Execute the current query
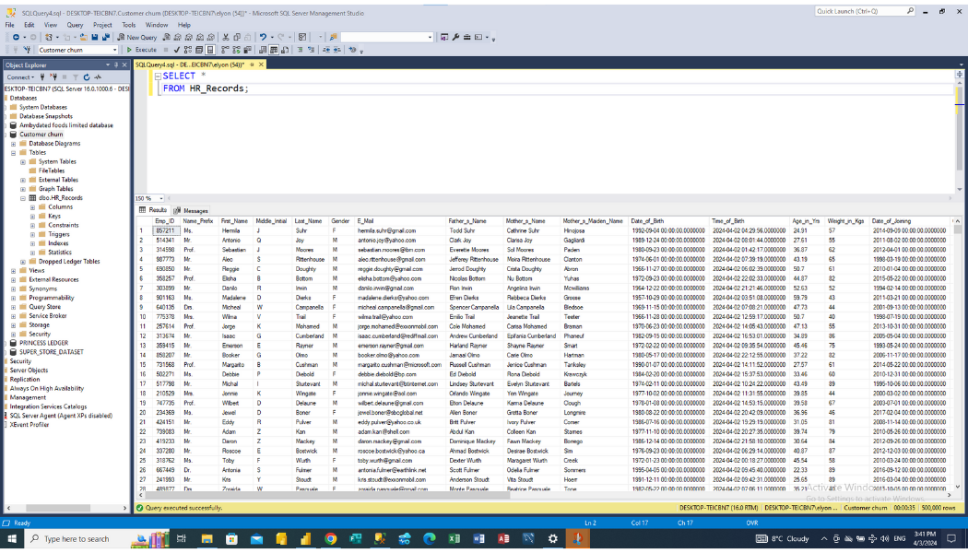968x553 pixels. pyautogui.click(x=145, y=48)
